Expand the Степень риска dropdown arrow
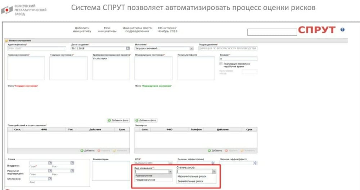 [x=214, y=171]
